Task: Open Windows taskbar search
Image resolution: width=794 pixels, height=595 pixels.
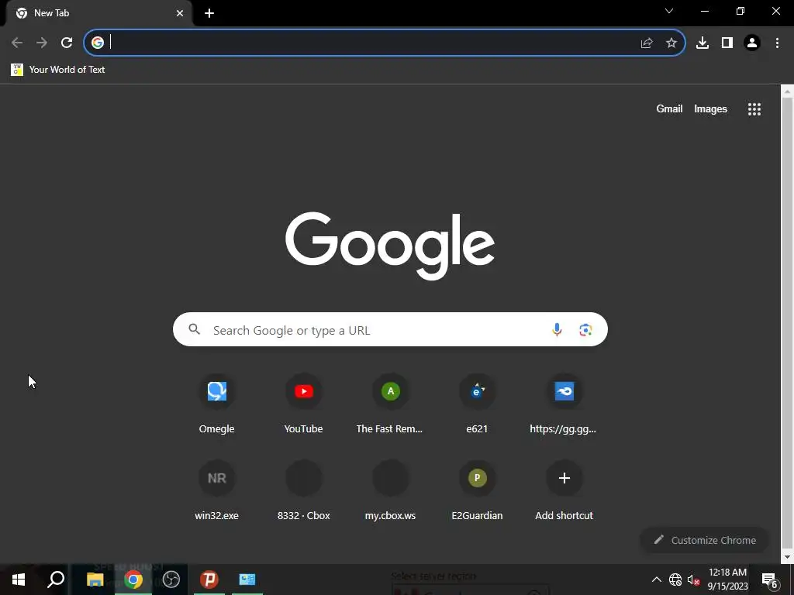Action: pyautogui.click(x=56, y=580)
